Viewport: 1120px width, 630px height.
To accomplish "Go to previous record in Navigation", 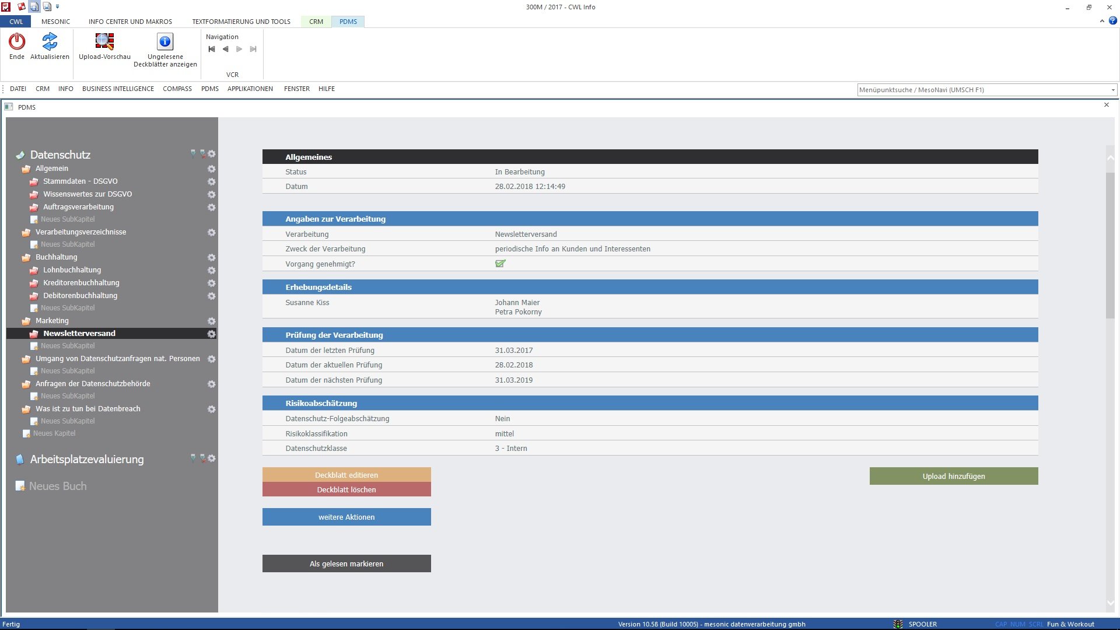I will coord(225,49).
